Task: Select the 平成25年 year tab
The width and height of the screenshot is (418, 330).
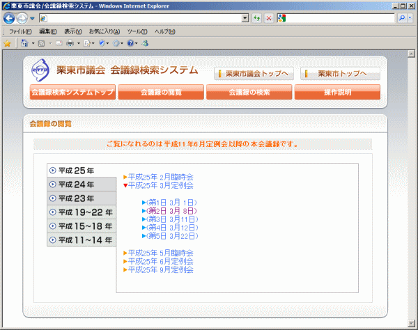Action: tap(82, 171)
